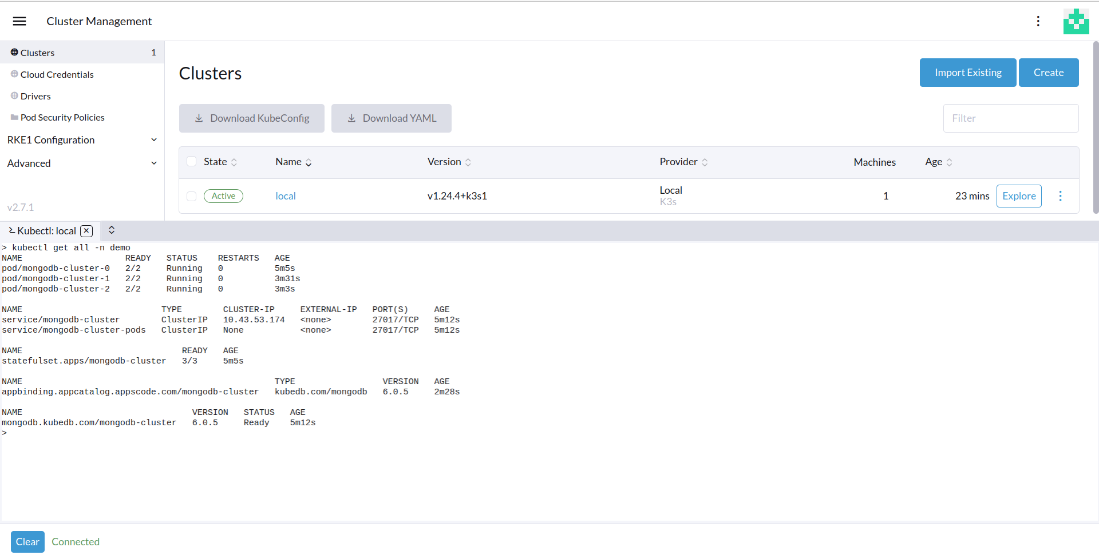Click the kubectl panel resize arrows icon
This screenshot has width=1099, height=559.
(112, 230)
